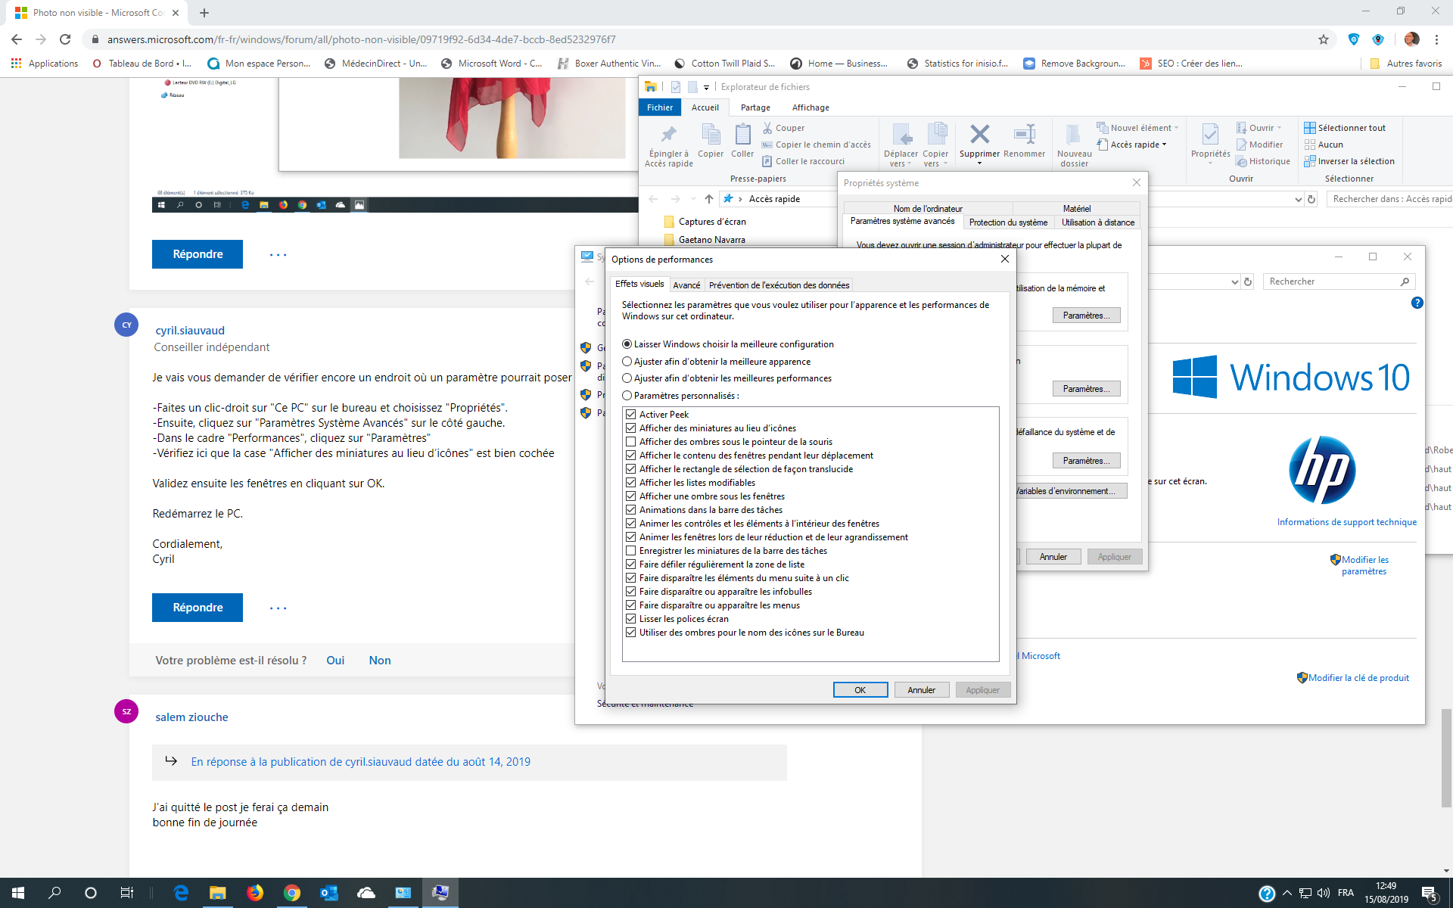Click the Renommer icon in the ribbon
Viewport: 1453px width, 908px height.
[x=1024, y=135]
